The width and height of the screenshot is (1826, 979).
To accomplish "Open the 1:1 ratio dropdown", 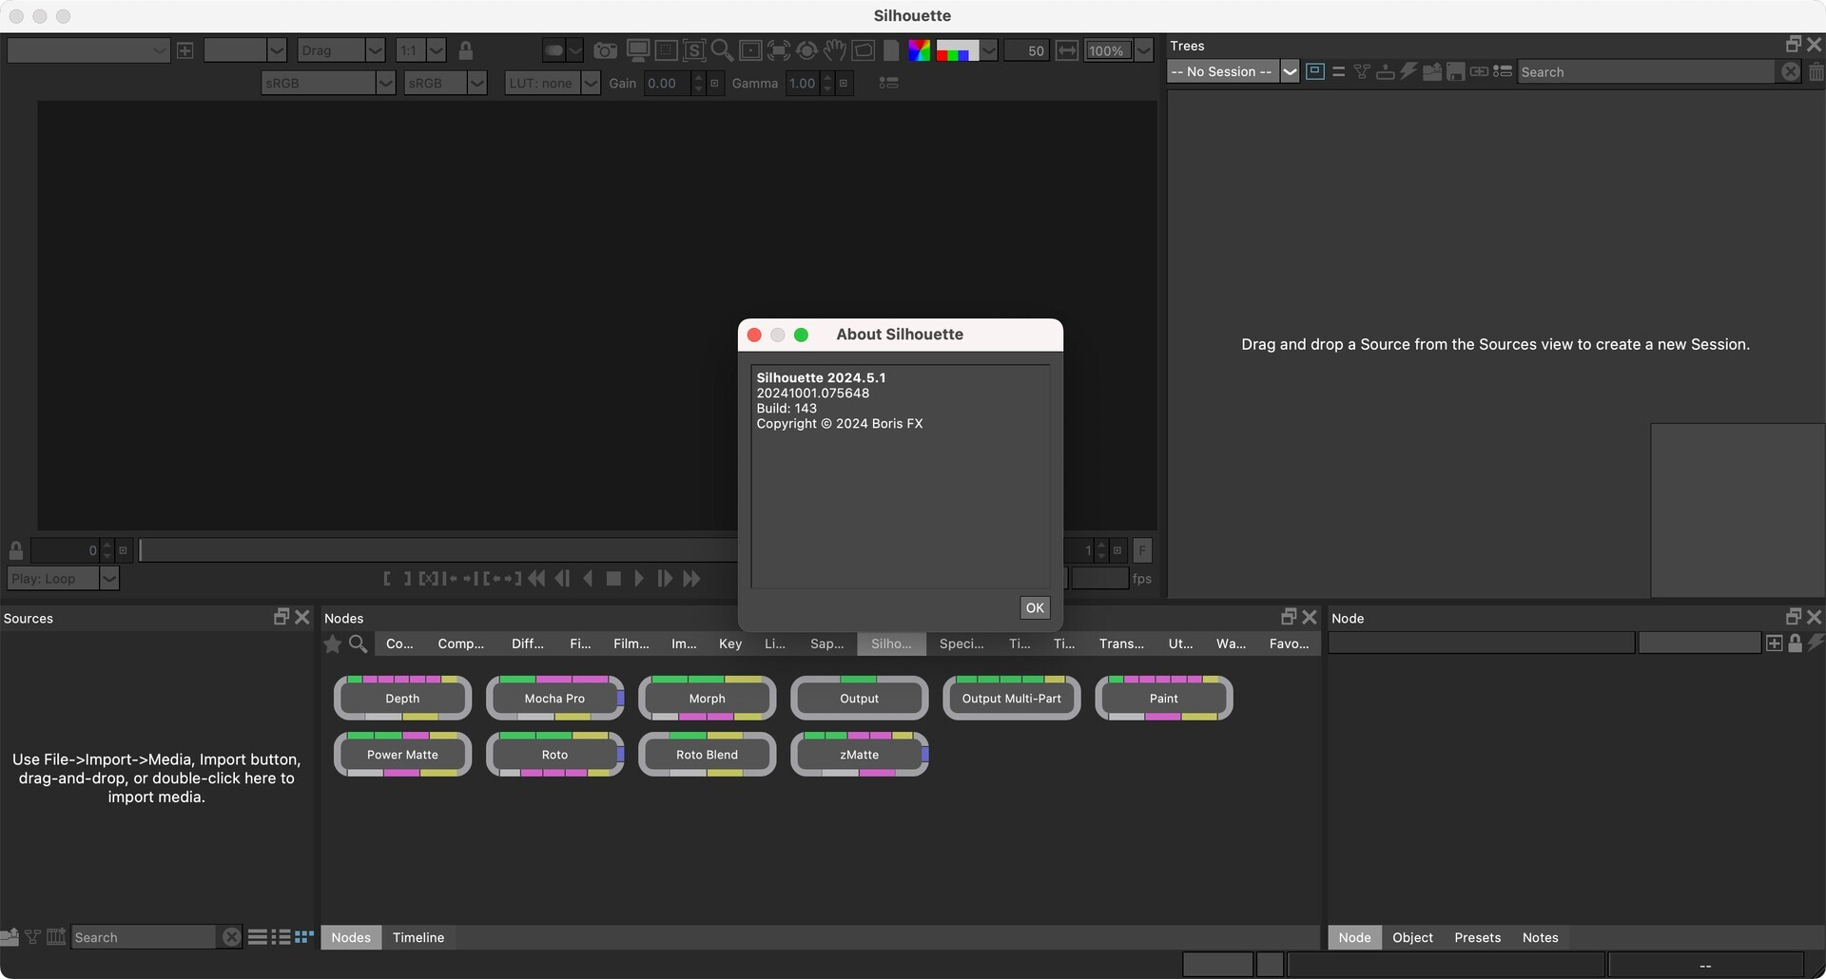I will pyautogui.click(x=420, y=50).
